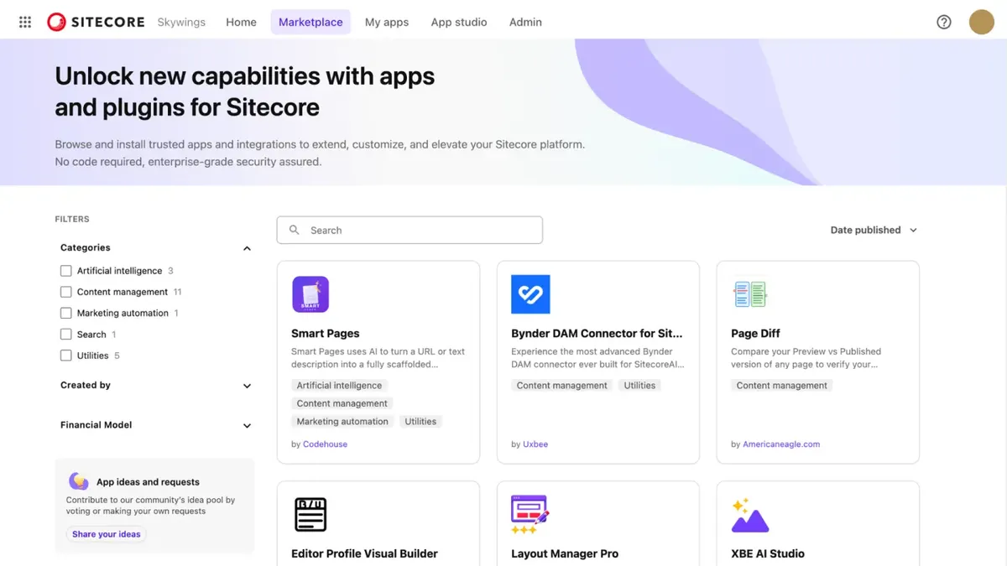Check the Content management filter

(66, 292)
